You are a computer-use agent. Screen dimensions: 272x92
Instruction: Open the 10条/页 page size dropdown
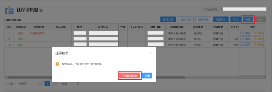[x=24, y=83]
